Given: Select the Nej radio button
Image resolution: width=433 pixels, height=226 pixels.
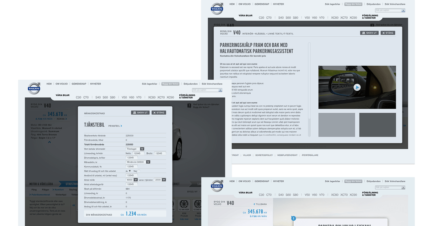Looking at the screenshot, I should pos(139,171).
